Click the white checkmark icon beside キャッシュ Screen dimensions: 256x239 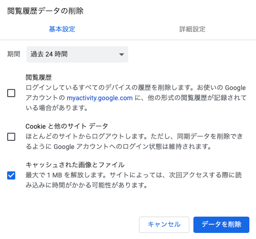(11, 175)
